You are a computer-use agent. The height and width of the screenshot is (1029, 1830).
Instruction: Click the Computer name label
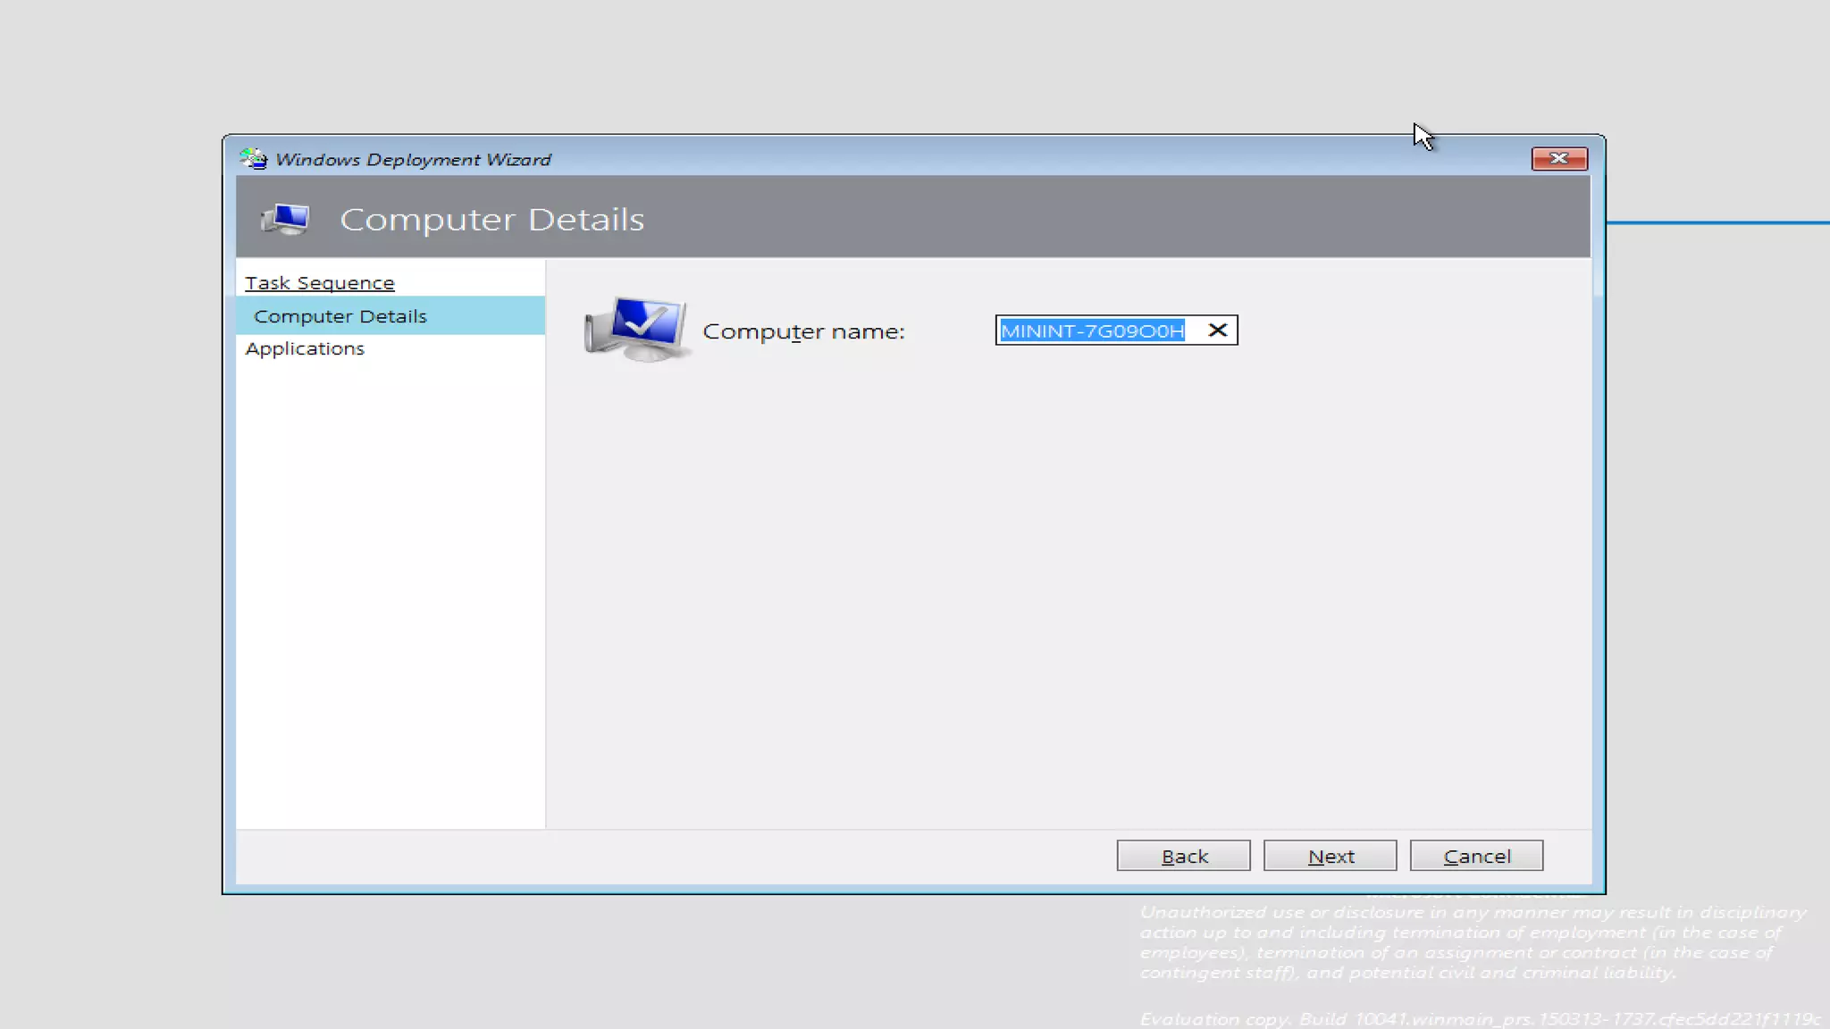(x=803, y=331)
